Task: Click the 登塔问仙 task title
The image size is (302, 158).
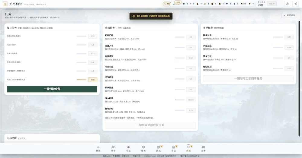Action: coord(109,109)
